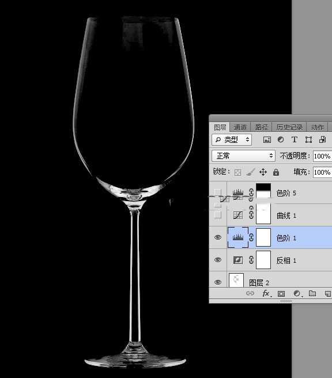
Task: Filter layers by adjustment layers icon
Action: coord(281,139)
